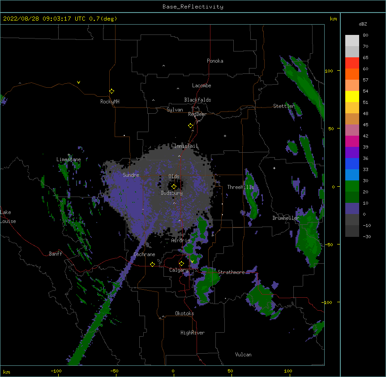This screenshot has height=377, width=386.
Task: Click the yellow diamond marker below RedDeer
Action: (x=190, y=126)
